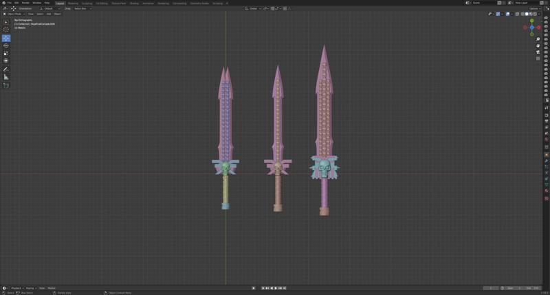Open the viewport Add menu
The width and height of the screenshot is (550, 295).
point(49,14)
